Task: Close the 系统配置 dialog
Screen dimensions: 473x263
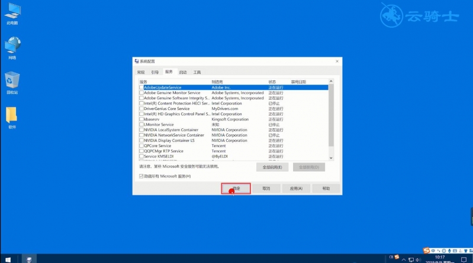Action: [x=337, y=61]
